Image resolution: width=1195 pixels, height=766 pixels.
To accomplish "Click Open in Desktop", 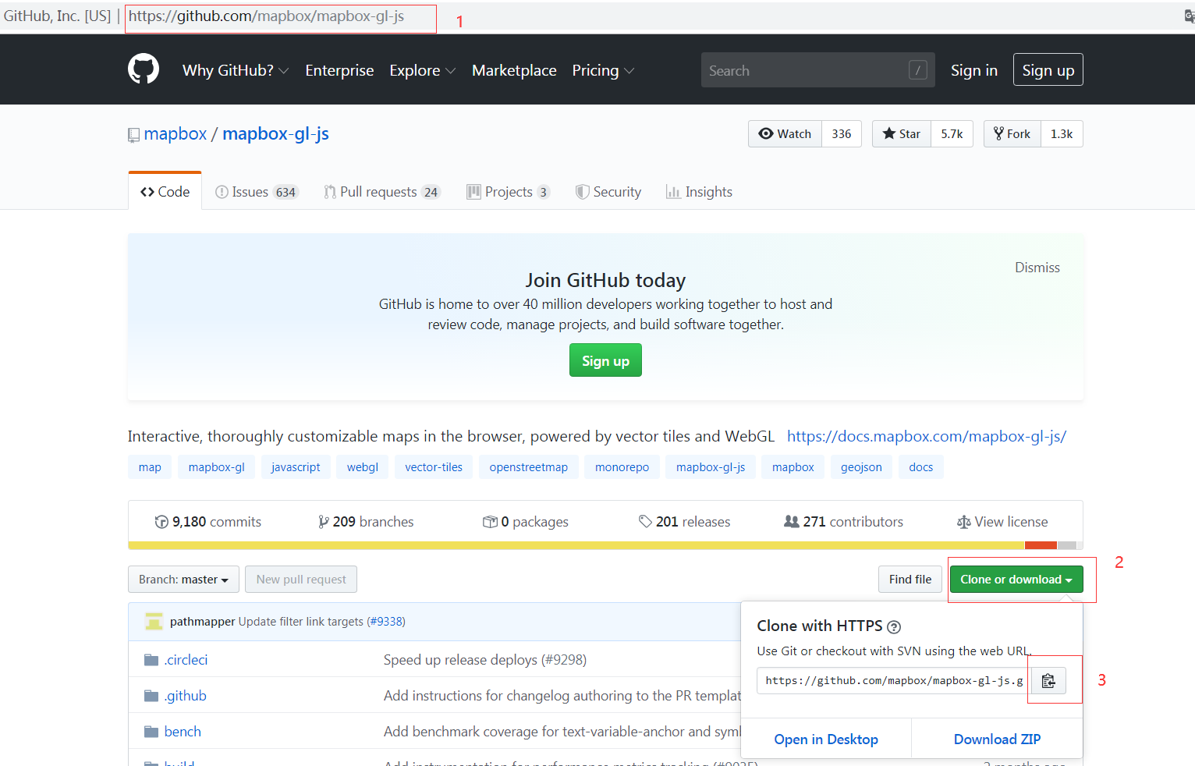I will (826, 739).
